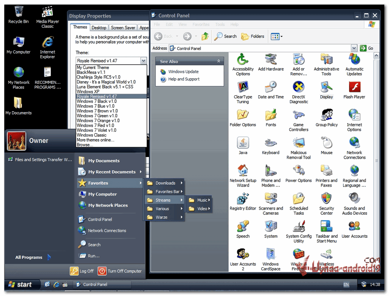Expand the Various favorites folder

click(x=165, y=209)
